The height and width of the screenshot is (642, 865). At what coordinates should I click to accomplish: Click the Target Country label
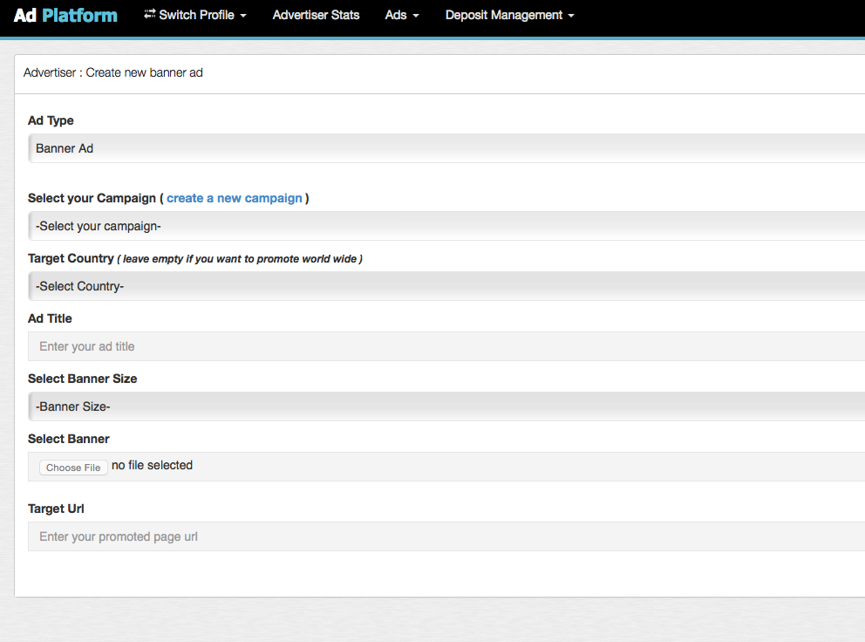[71, 258]
